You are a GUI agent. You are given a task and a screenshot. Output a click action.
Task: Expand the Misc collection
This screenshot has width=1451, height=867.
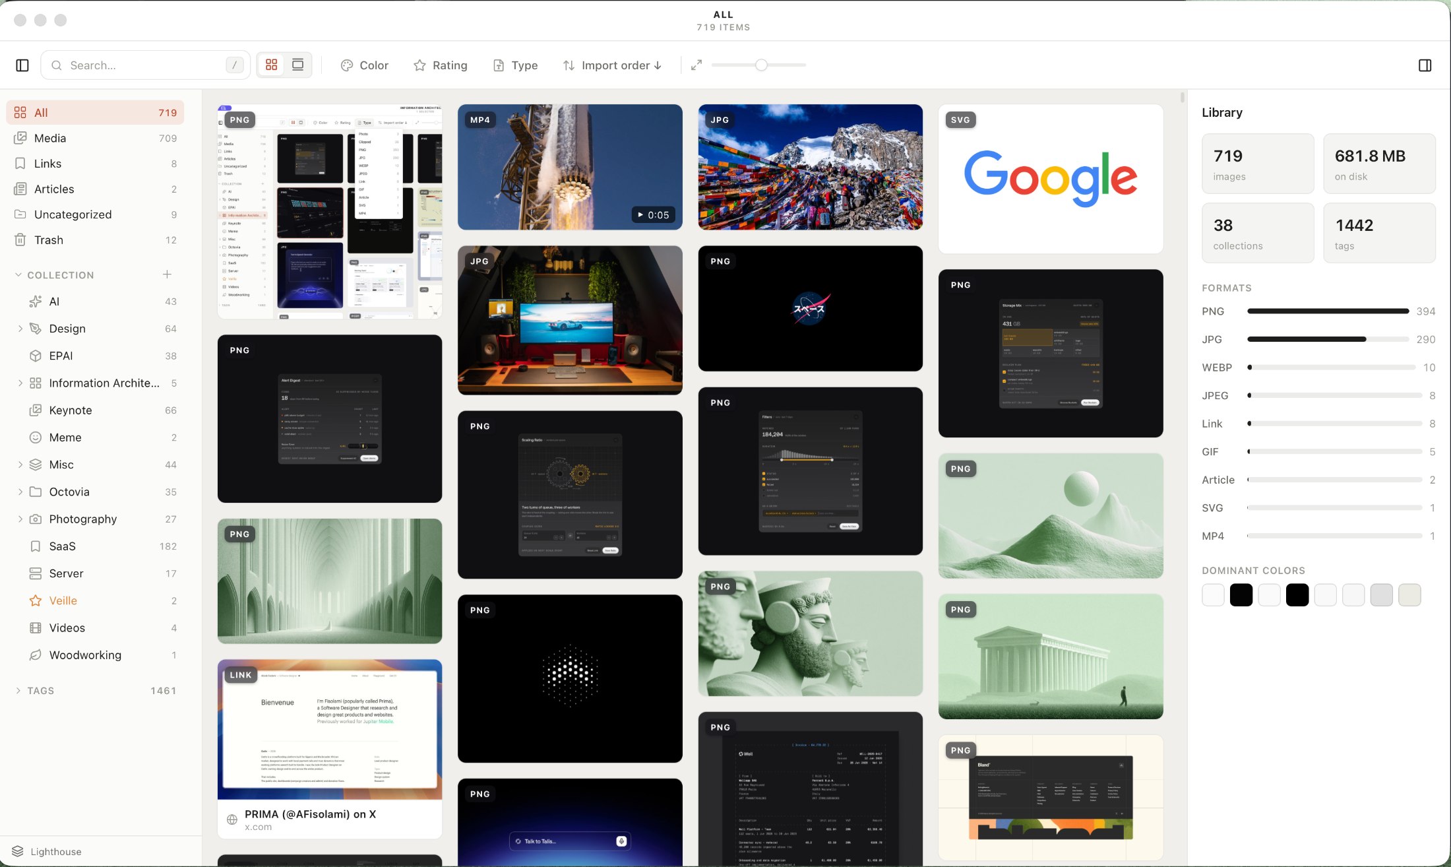[20, 465]
